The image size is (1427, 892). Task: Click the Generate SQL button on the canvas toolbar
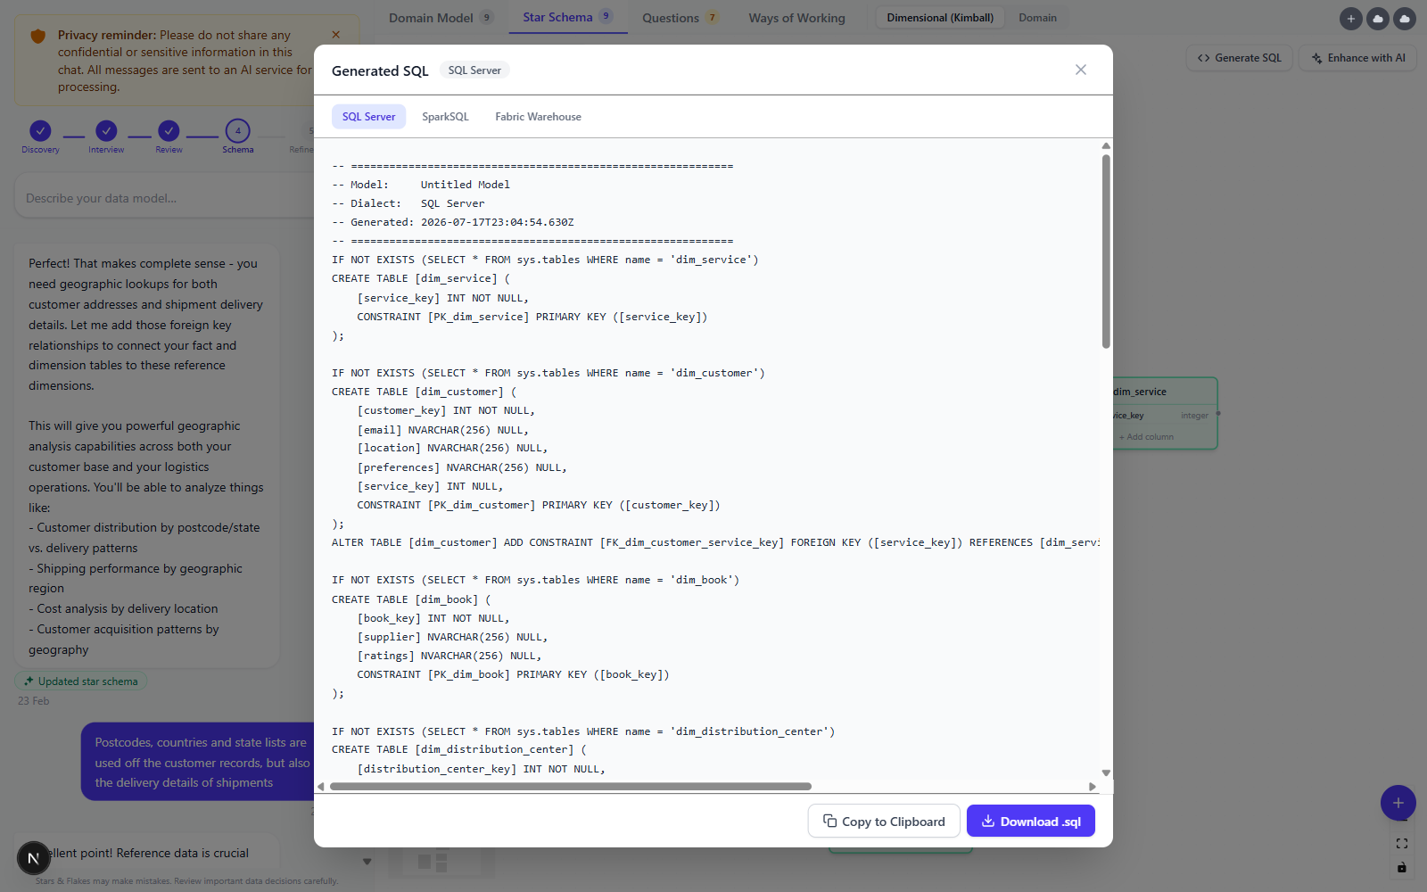click(x=1239, y=58)
